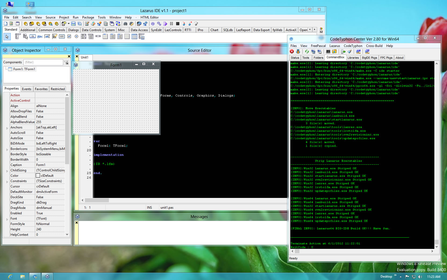447x280 pixels.
Task: Click green refresh arrows in CodeTyphon Center
Action: 307,51
